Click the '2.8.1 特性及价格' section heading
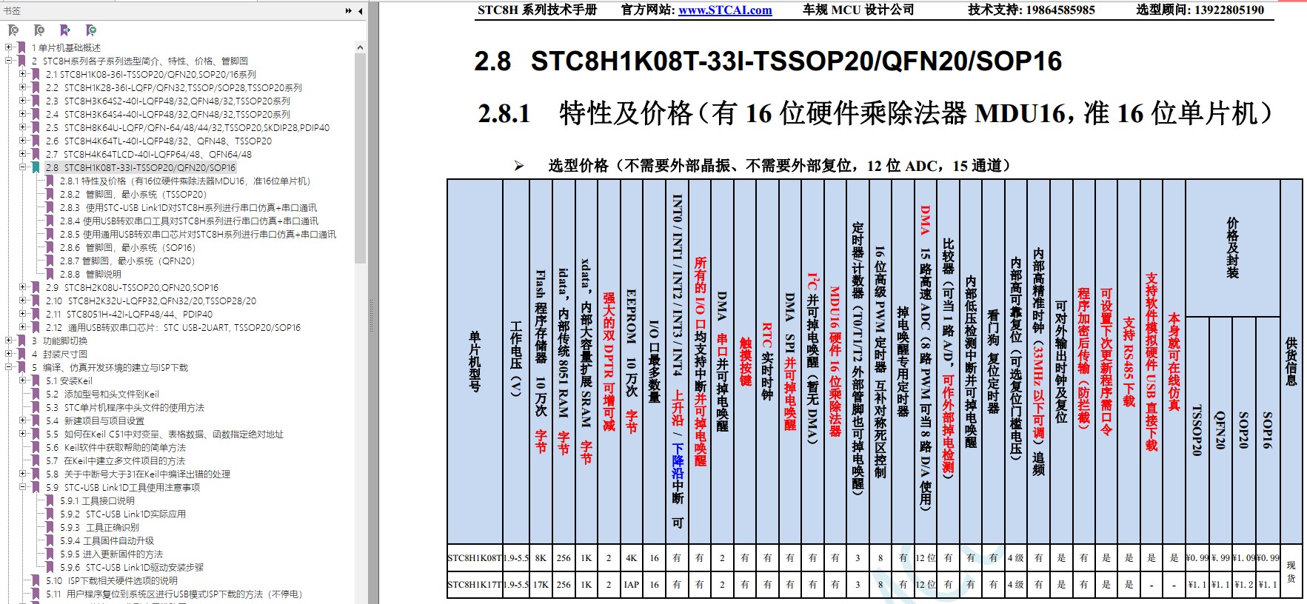 point(875,113)
